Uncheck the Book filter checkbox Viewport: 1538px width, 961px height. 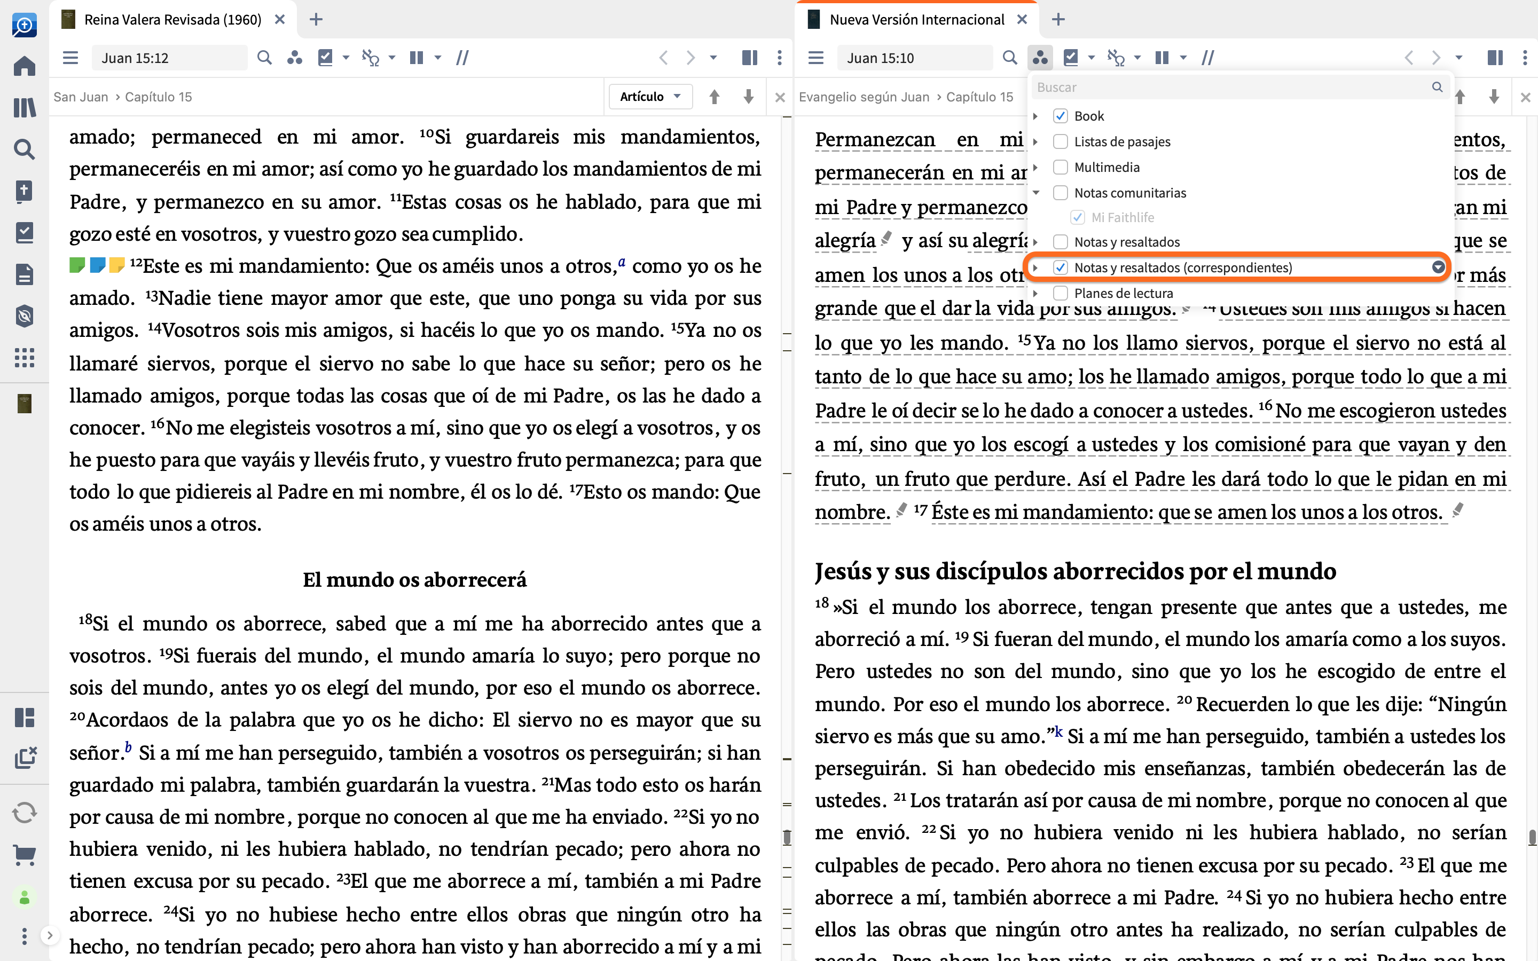tap(1060, 116)
